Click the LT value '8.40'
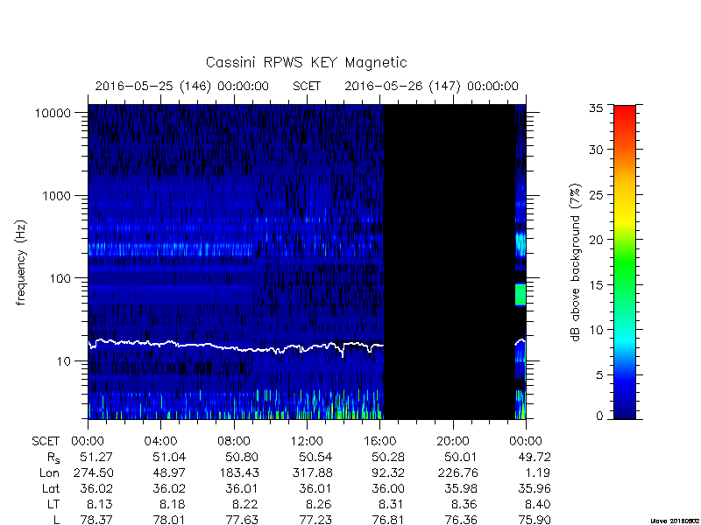This screenshot has width=701, height=525. point(538,505)
